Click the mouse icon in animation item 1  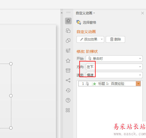[87, 84]
